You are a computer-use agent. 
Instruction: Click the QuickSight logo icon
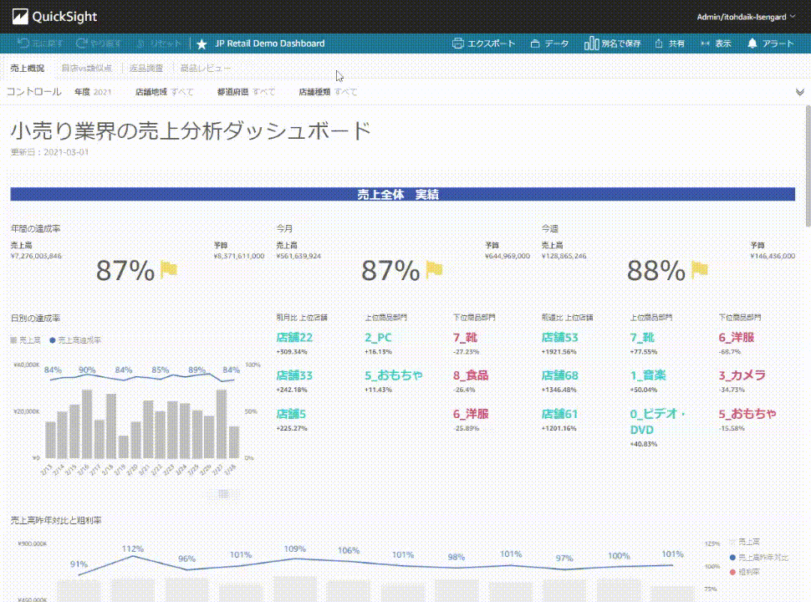tap(20, 17)
